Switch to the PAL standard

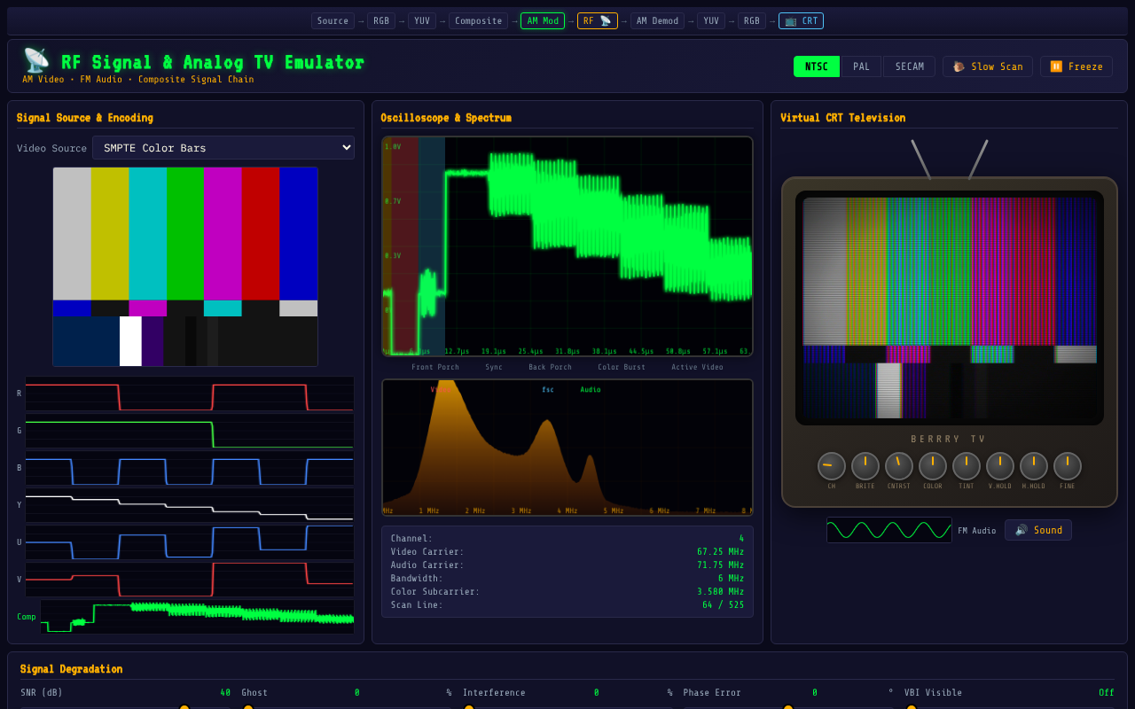point(861,66)
